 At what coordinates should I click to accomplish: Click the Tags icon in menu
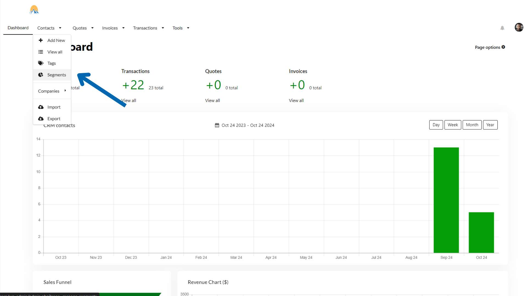(x=41, y=63)
